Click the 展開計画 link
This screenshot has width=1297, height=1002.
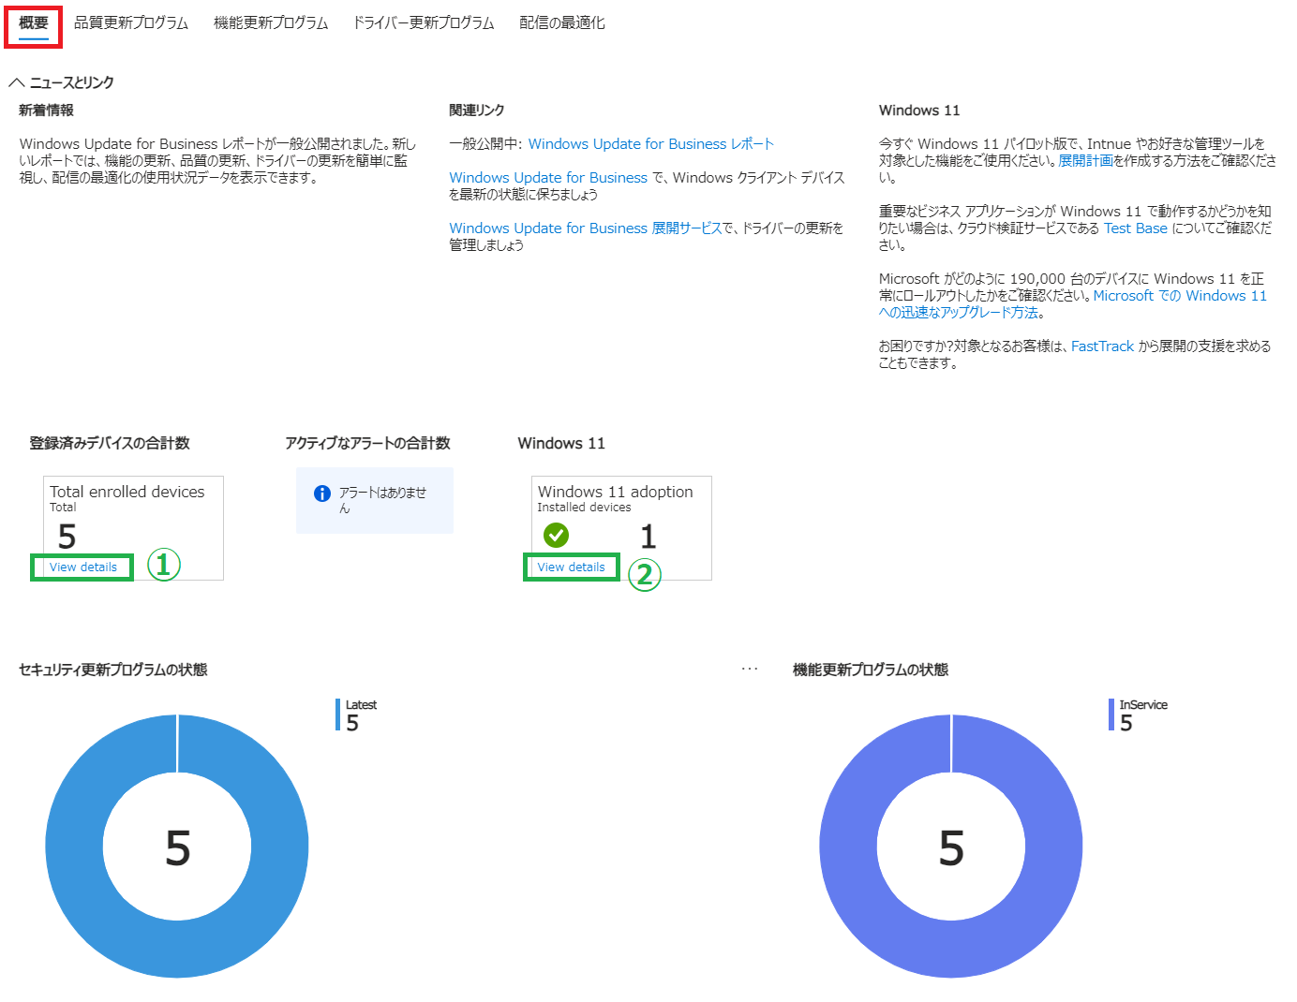[x=1085, y=161]
